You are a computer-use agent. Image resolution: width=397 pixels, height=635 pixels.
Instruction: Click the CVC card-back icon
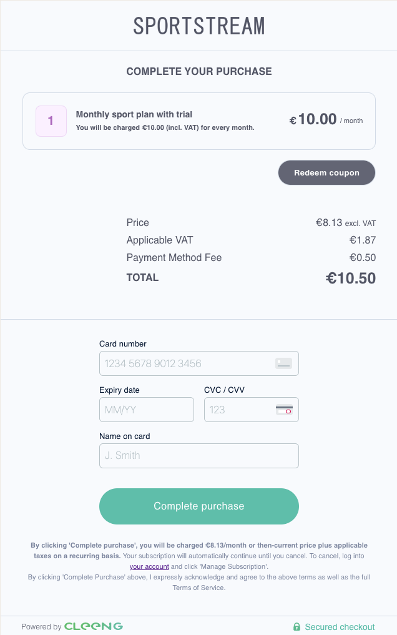tap(284, 410)
